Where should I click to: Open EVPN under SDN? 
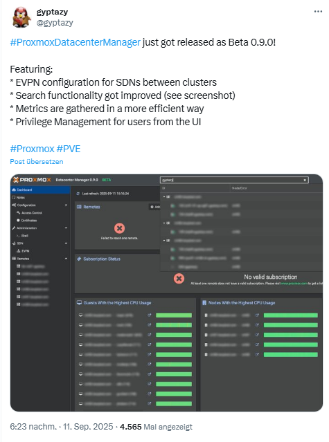(x=23, y=250)
